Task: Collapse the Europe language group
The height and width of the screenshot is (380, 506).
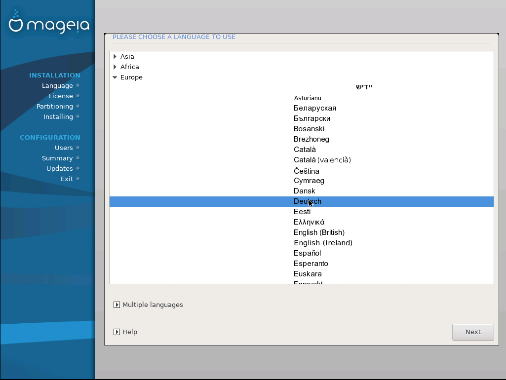Action: (x=115, y=77)
